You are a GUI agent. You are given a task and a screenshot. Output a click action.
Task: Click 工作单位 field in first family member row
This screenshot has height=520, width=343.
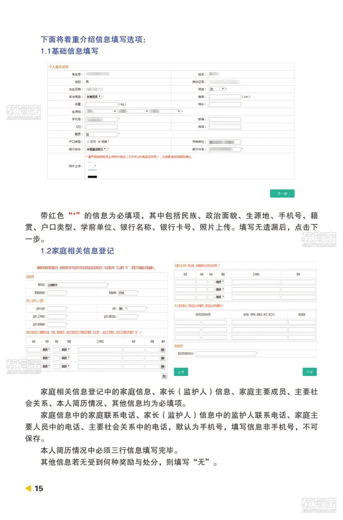pos(100,350)
